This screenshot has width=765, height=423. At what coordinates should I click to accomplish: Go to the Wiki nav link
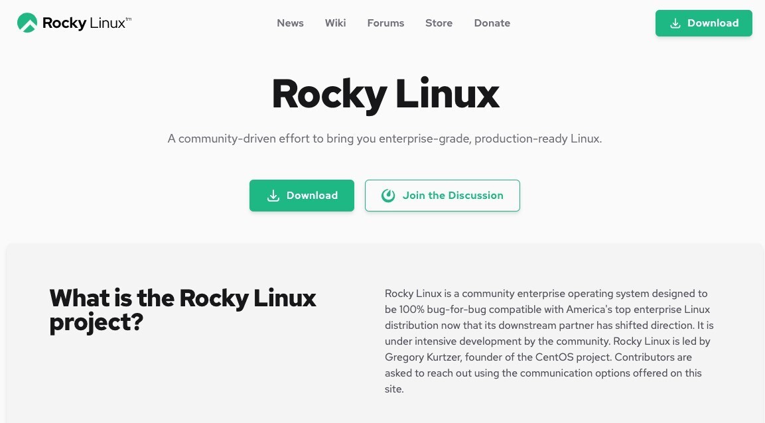pos(335,23)
